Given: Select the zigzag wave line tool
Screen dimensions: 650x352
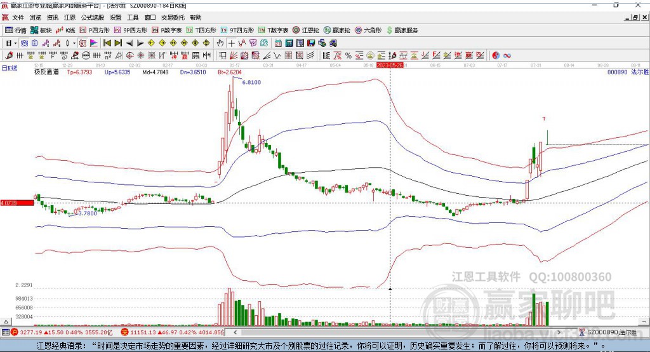Looking at the screenshot, I should [277, 55].
